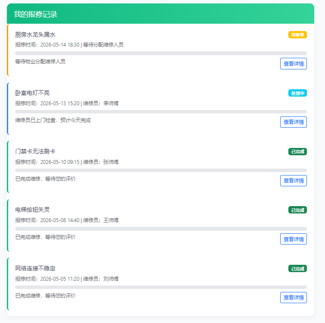Click the line mentioning 李师傅
Image resolution: width=325 pixels, height=323 pixels.
(x=67, y=103)
